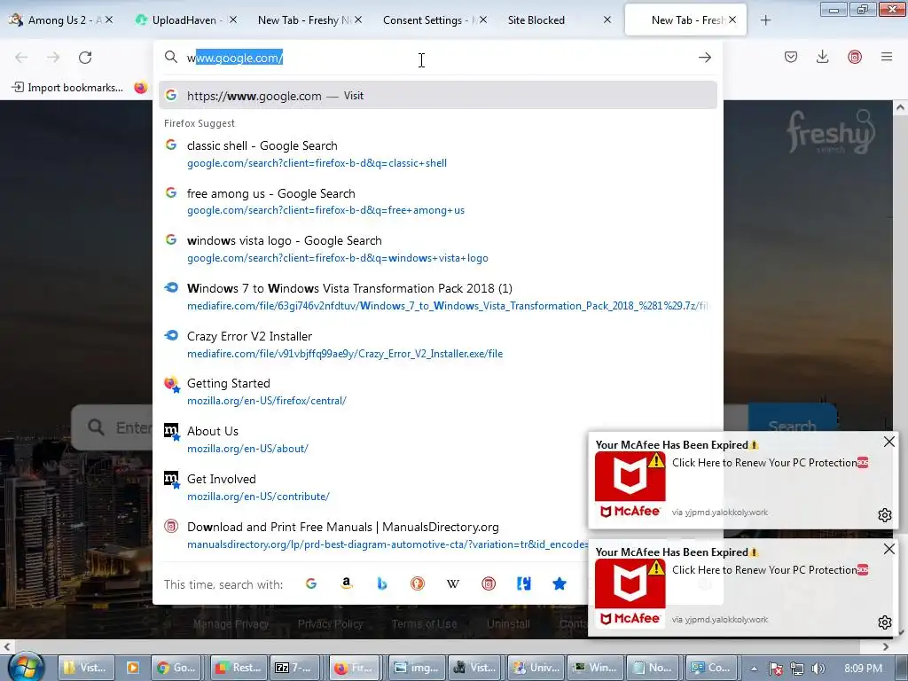Open 7-Zip taskbar button
This screenshot has width=908, height=681.
pos(296,668)
